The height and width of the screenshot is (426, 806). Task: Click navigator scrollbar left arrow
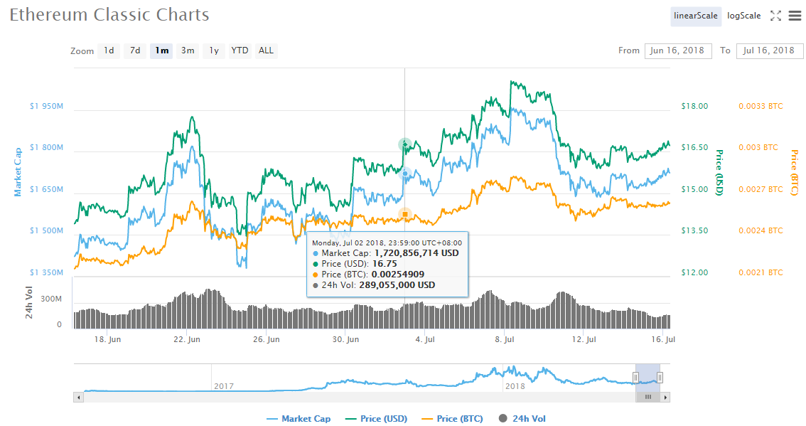(x=79, y=397)
